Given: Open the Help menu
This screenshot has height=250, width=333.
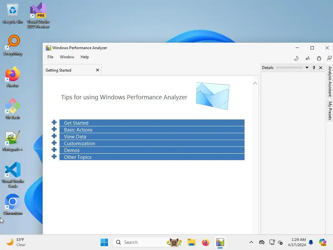Looking at the screenshot, I should click(x=85, y=57).
